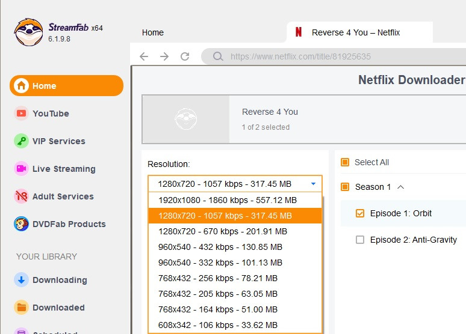The width and height of the screenshot is (466, 334).
Task: Toggle the Select All checkbox
Action: pyautogui.click(x=345, y=162)
